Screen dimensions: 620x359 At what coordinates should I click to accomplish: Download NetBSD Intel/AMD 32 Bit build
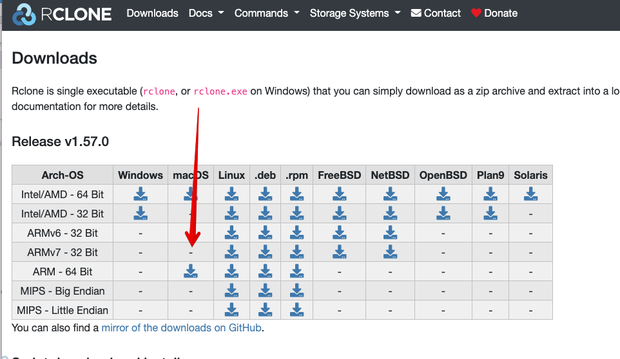[391, 214]
